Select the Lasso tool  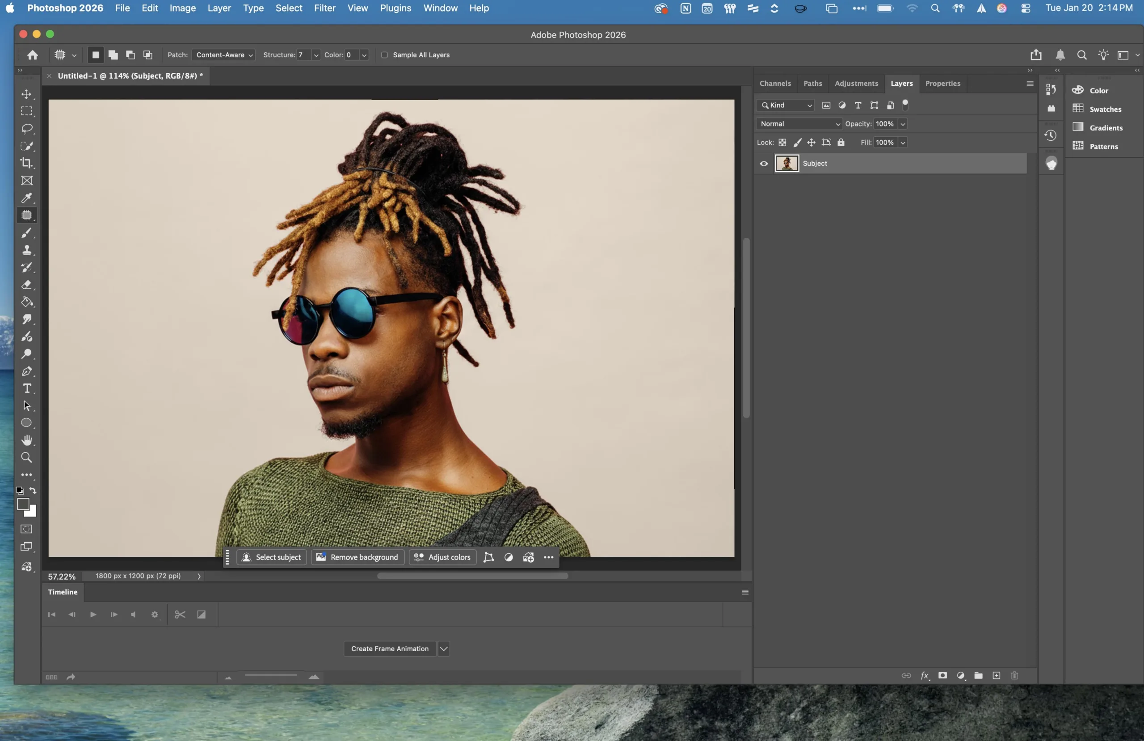[27, 128]
